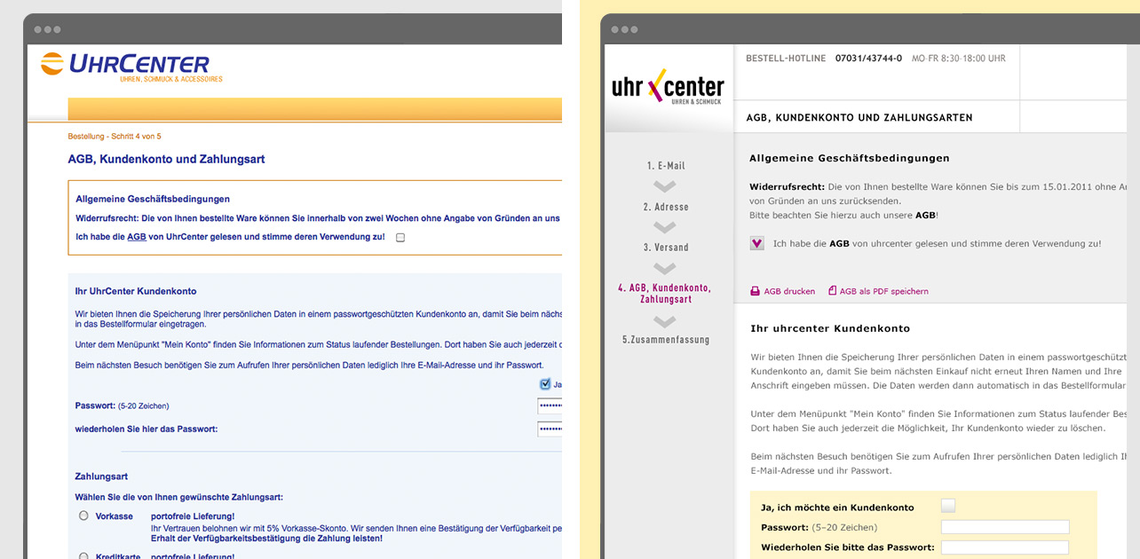1140x559 pixels.
Task: Untick the checked AGB consent checkbox in the new design
Action: [x=756, y=243]
